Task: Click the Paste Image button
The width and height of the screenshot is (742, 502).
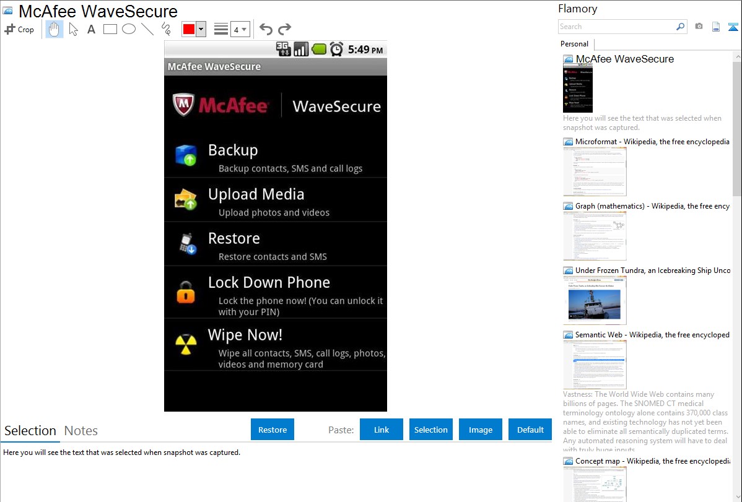Action: pos(480,430)
